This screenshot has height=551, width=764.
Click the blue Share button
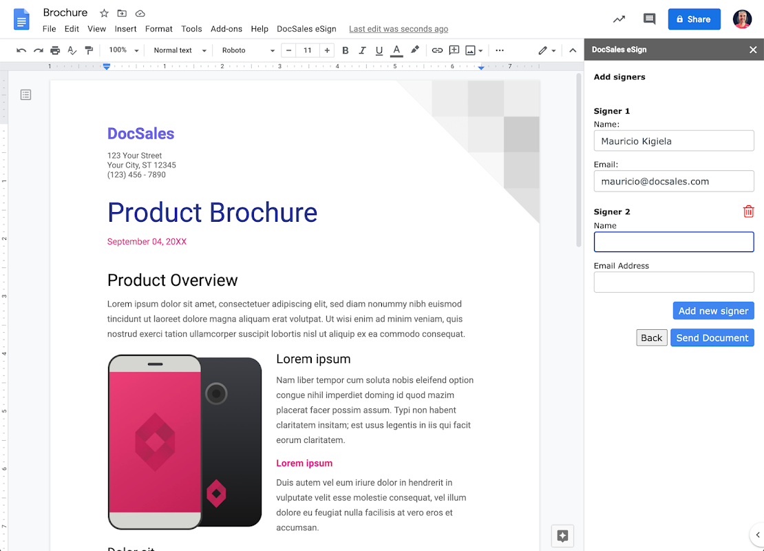click(694, 19)
